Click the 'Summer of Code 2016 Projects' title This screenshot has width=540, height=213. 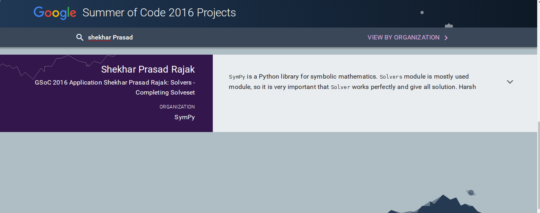159,13
